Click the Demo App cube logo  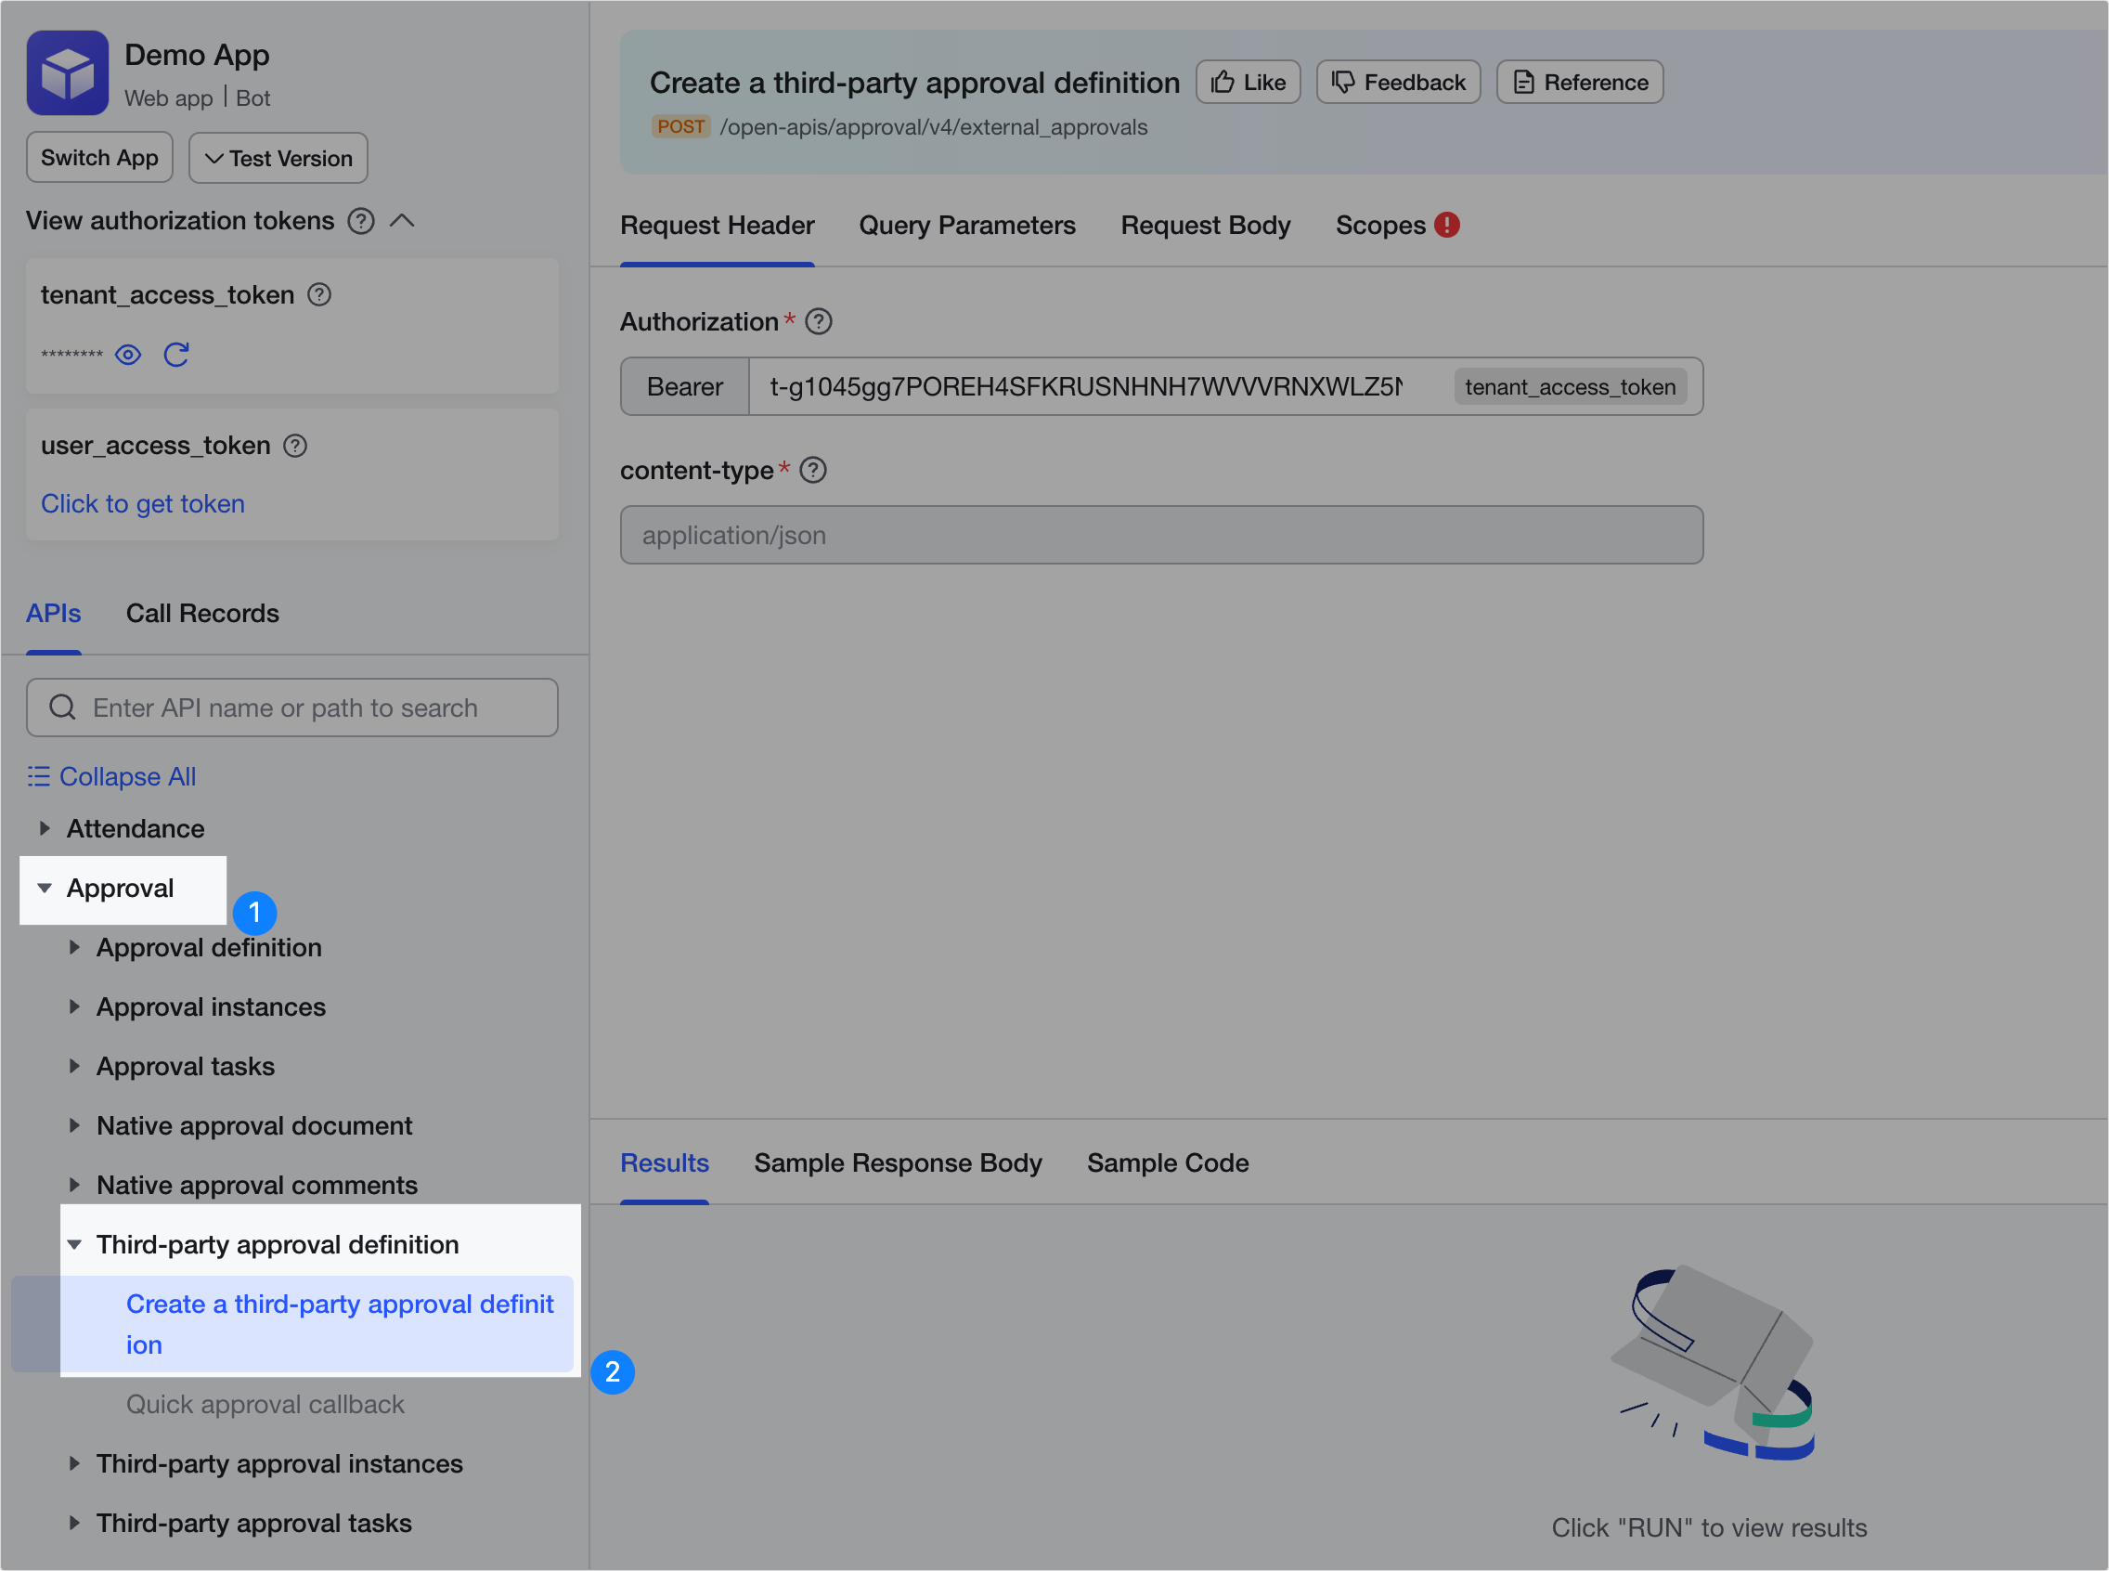pyautogui.click(x=68, y=73)
